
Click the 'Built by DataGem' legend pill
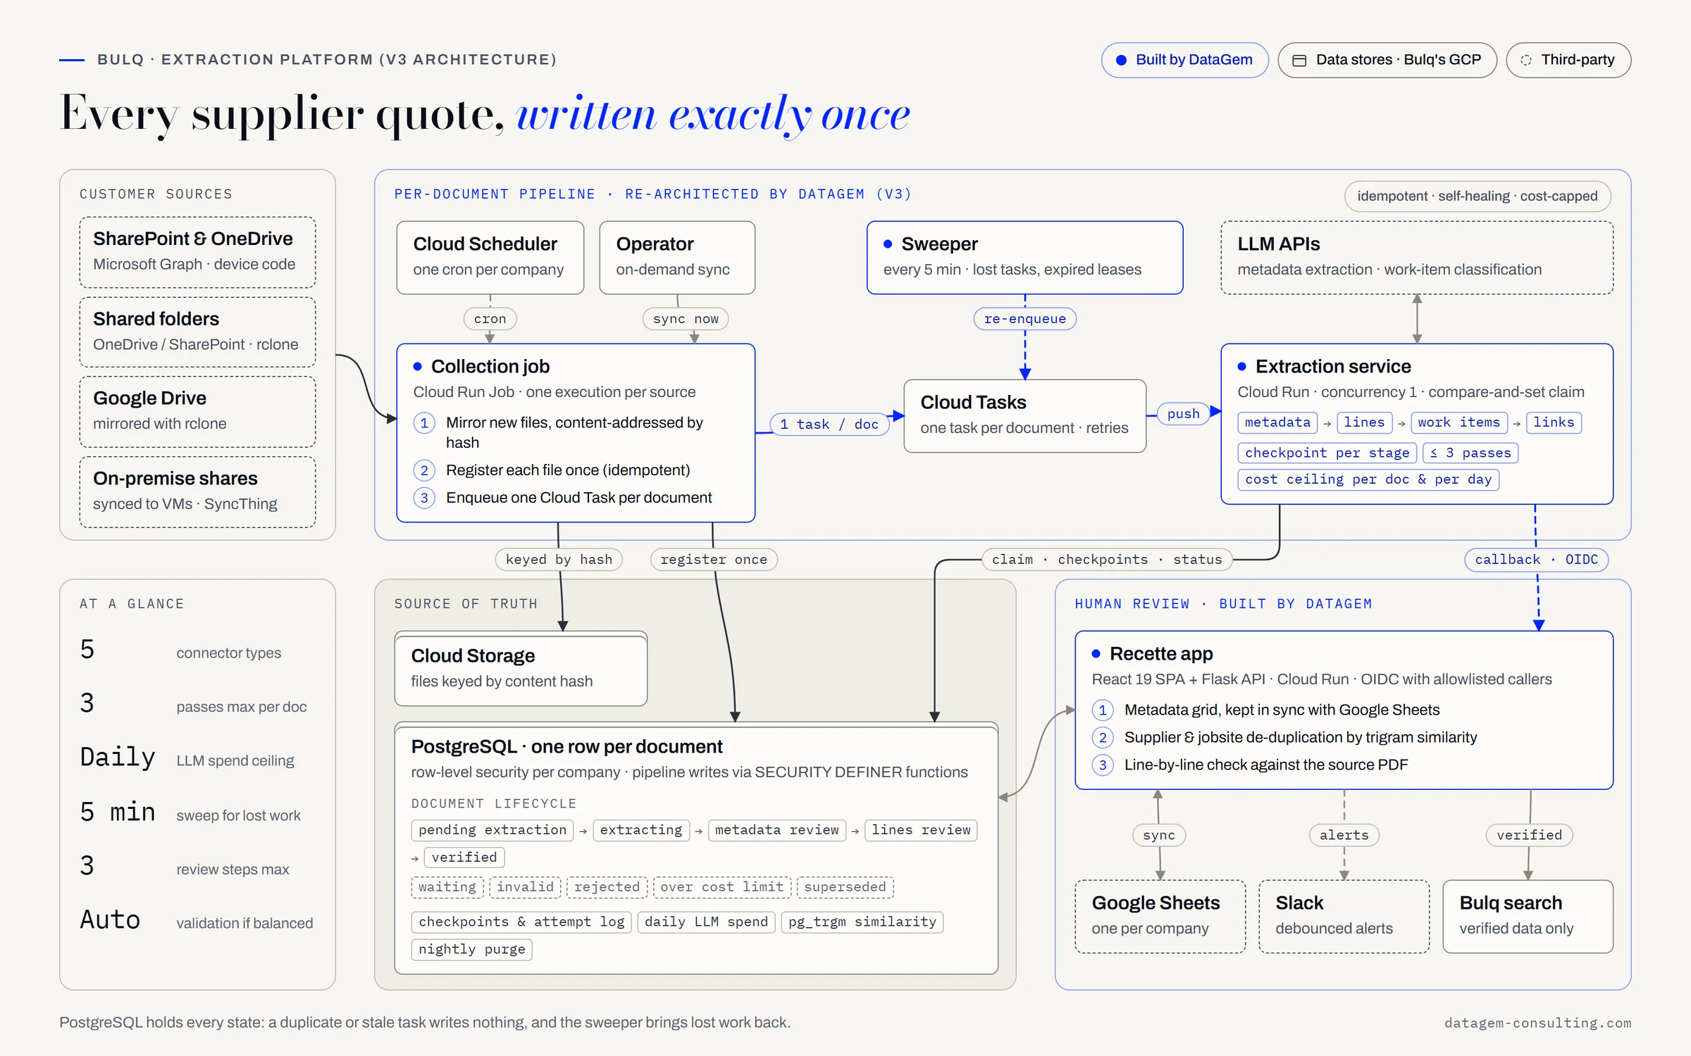[x=1184, y=60]
